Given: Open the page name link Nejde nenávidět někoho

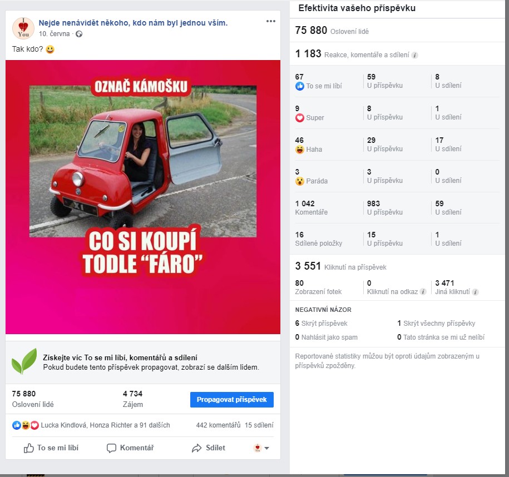Looking at the screenshot, I should coord(133,23).
